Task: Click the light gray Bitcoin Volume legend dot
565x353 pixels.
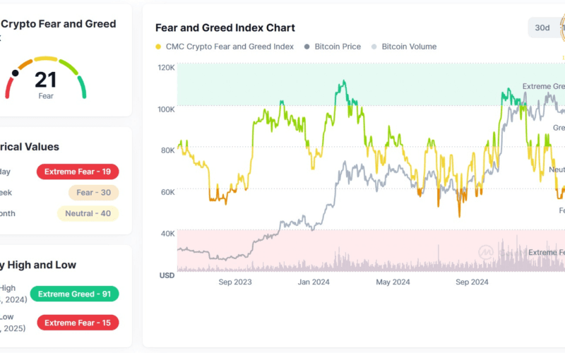Action: (x=374, y=47)
